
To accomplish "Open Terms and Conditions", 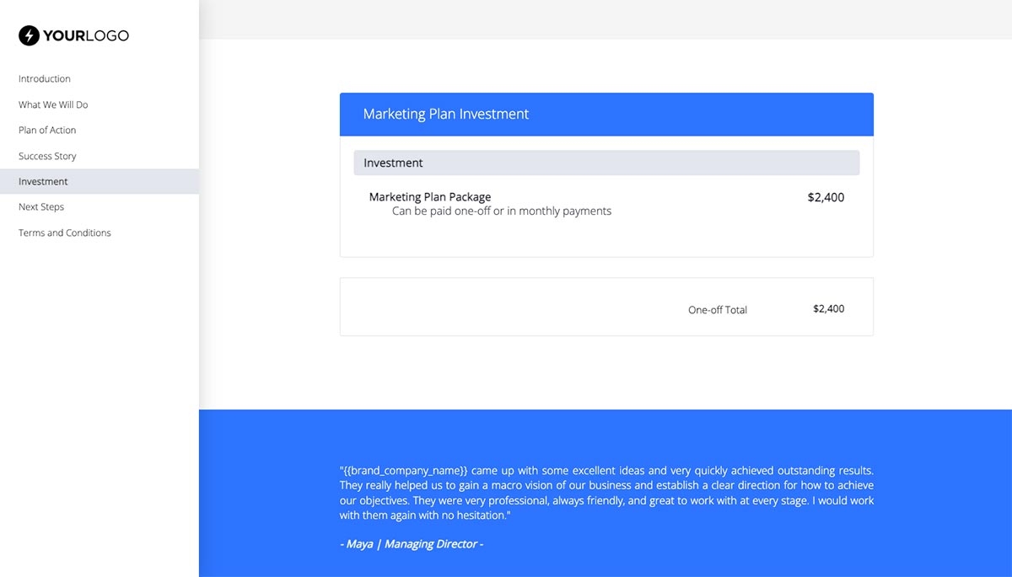I will 63,232.
